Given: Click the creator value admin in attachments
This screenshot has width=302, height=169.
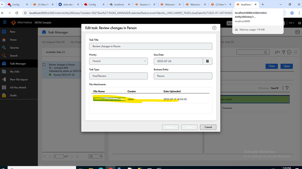Looking at the screenshot, I should click(131, 99).
